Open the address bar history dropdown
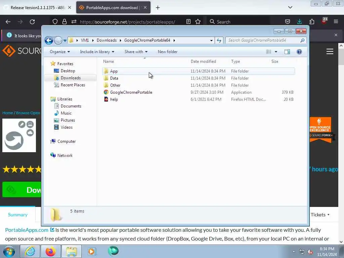 coord(211,40)
